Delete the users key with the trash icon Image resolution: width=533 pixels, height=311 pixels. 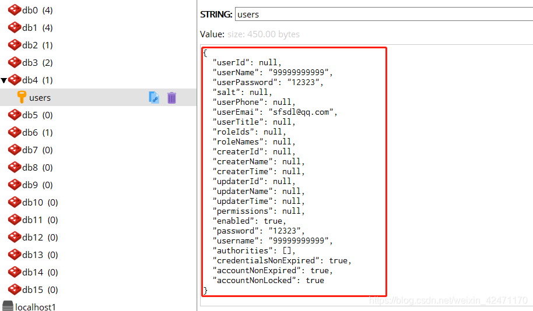coord(171,98)
